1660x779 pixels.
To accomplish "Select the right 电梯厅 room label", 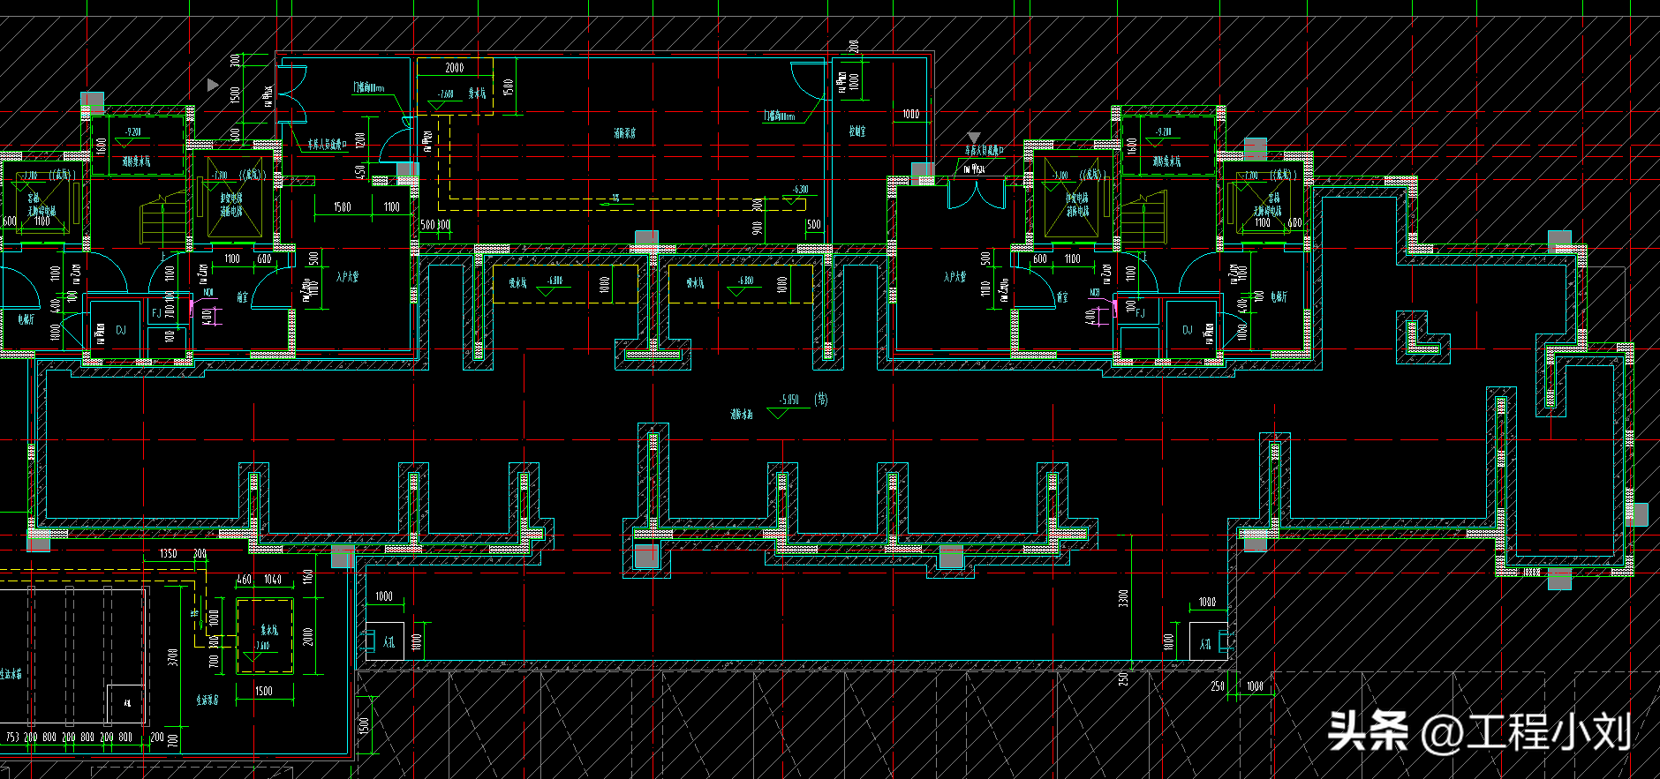I will 1279,298.
